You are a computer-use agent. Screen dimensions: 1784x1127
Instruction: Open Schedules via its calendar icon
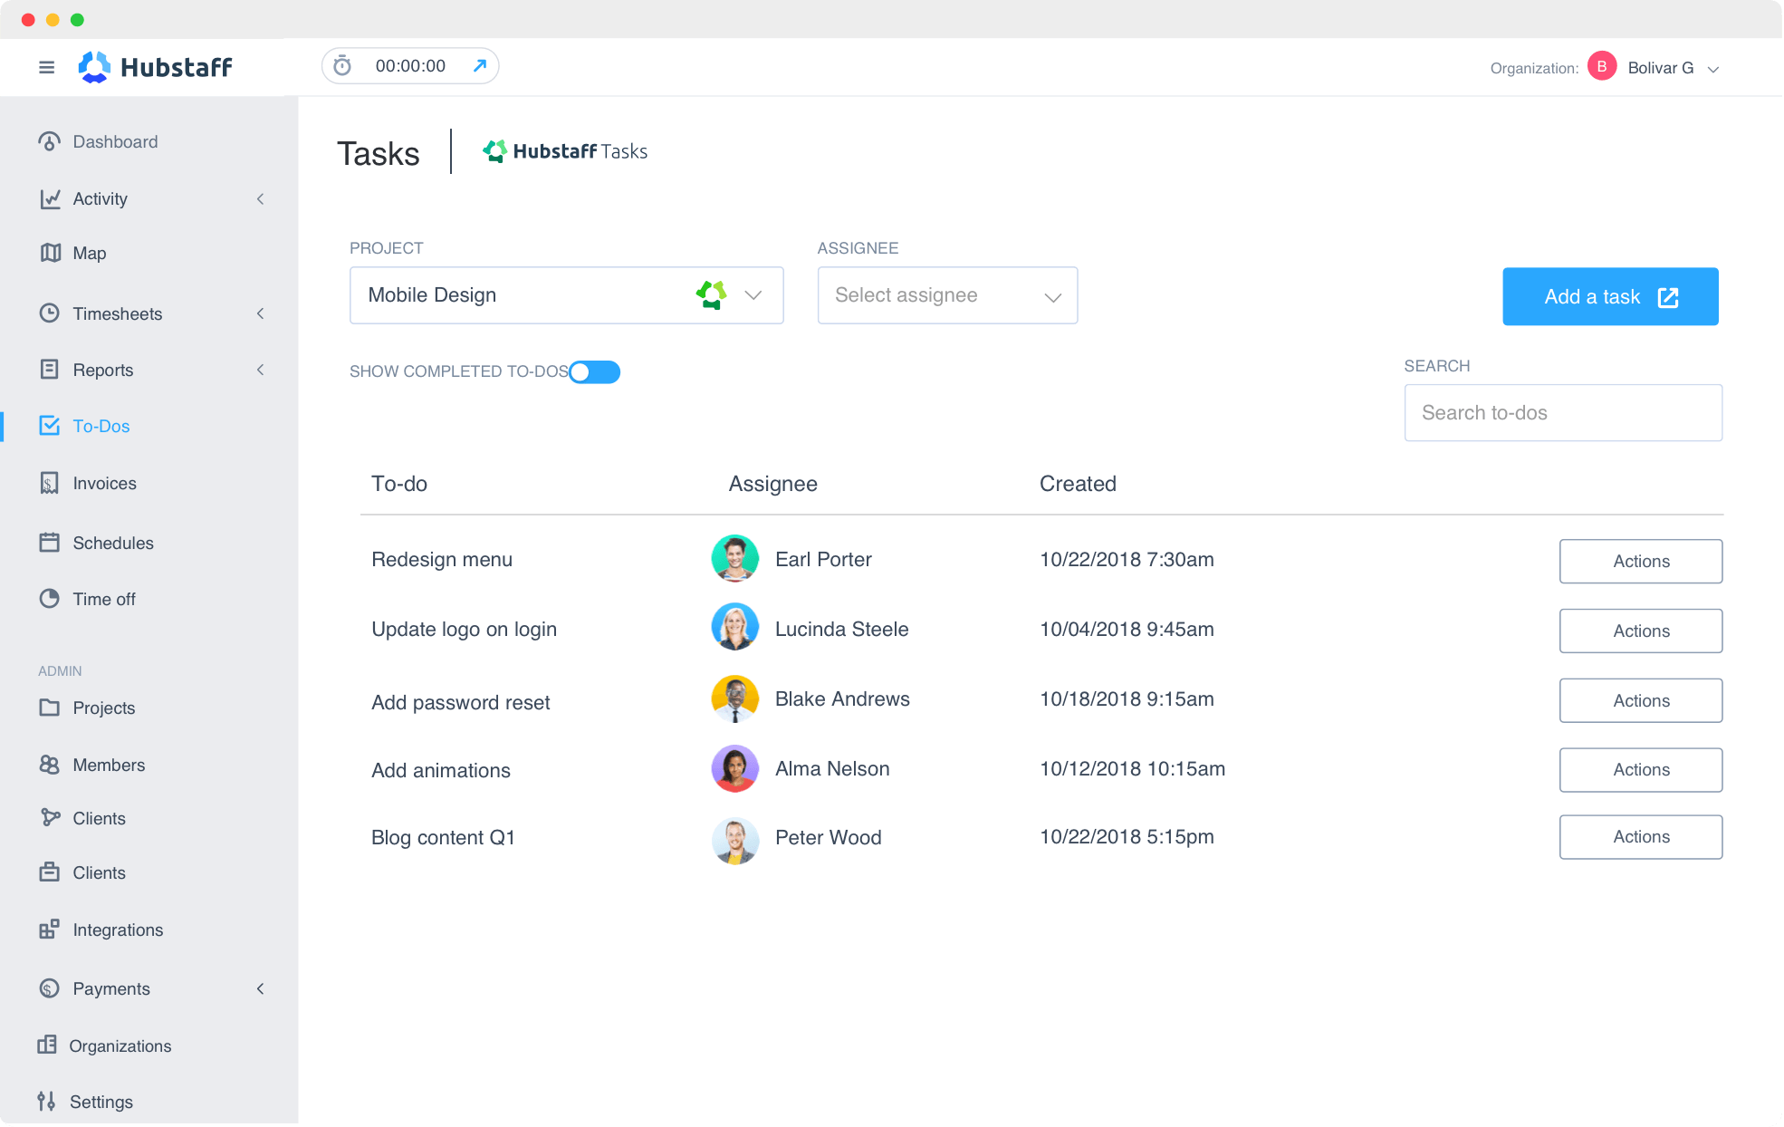[x=50, y=543]
